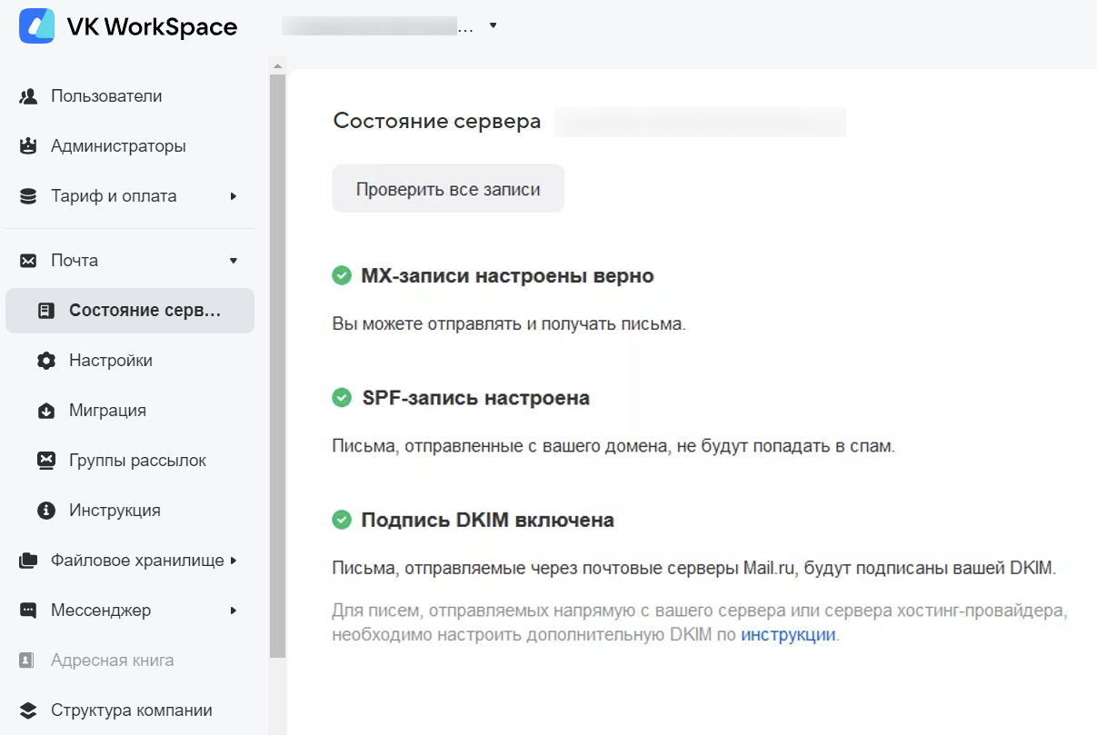This screenshot has height=735, width=1097.
Task: Click the sidebar scrollbar up arrow
Action: click(277, 65)
